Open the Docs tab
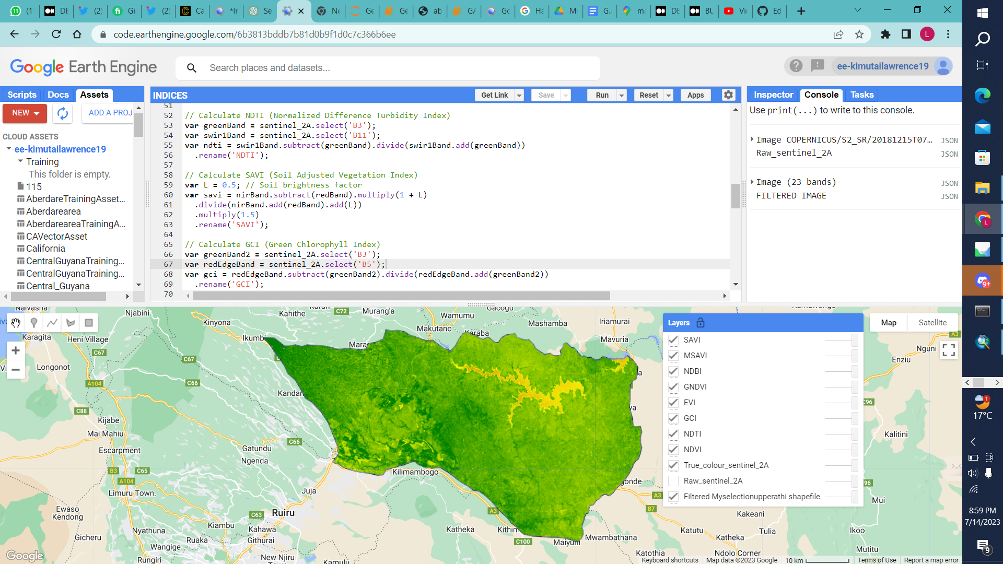The image size is (1003, 564). coord(58,95)
